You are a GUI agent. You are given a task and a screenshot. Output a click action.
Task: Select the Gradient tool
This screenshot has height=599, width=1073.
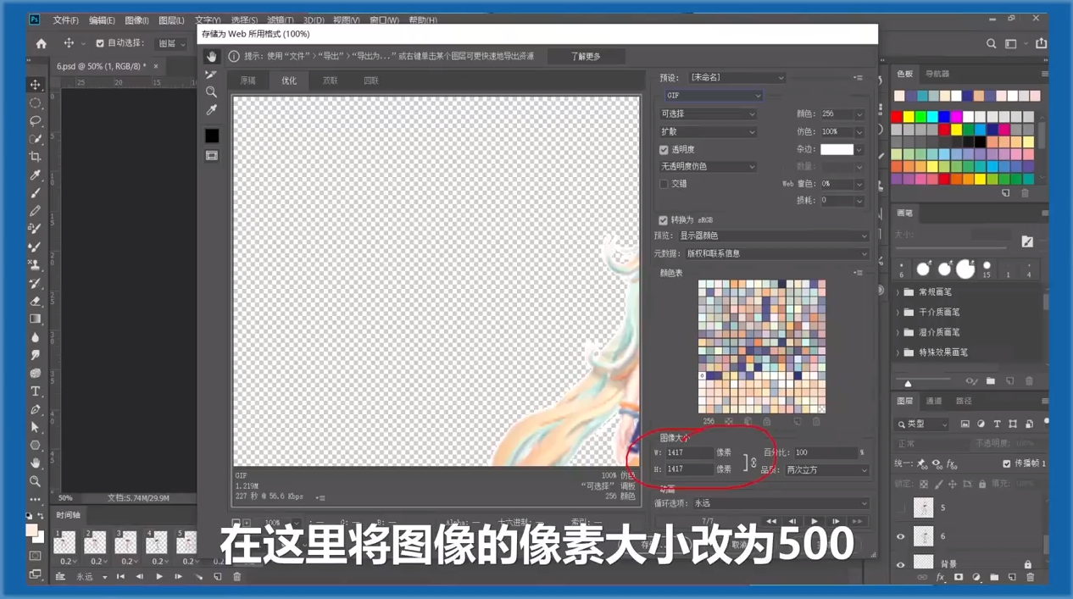pos(35,319)
